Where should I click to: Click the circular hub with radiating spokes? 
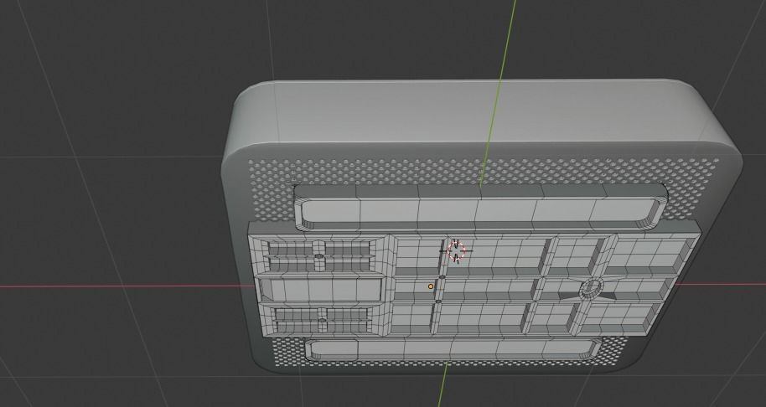pyautogui.click(x=591, y=287)
